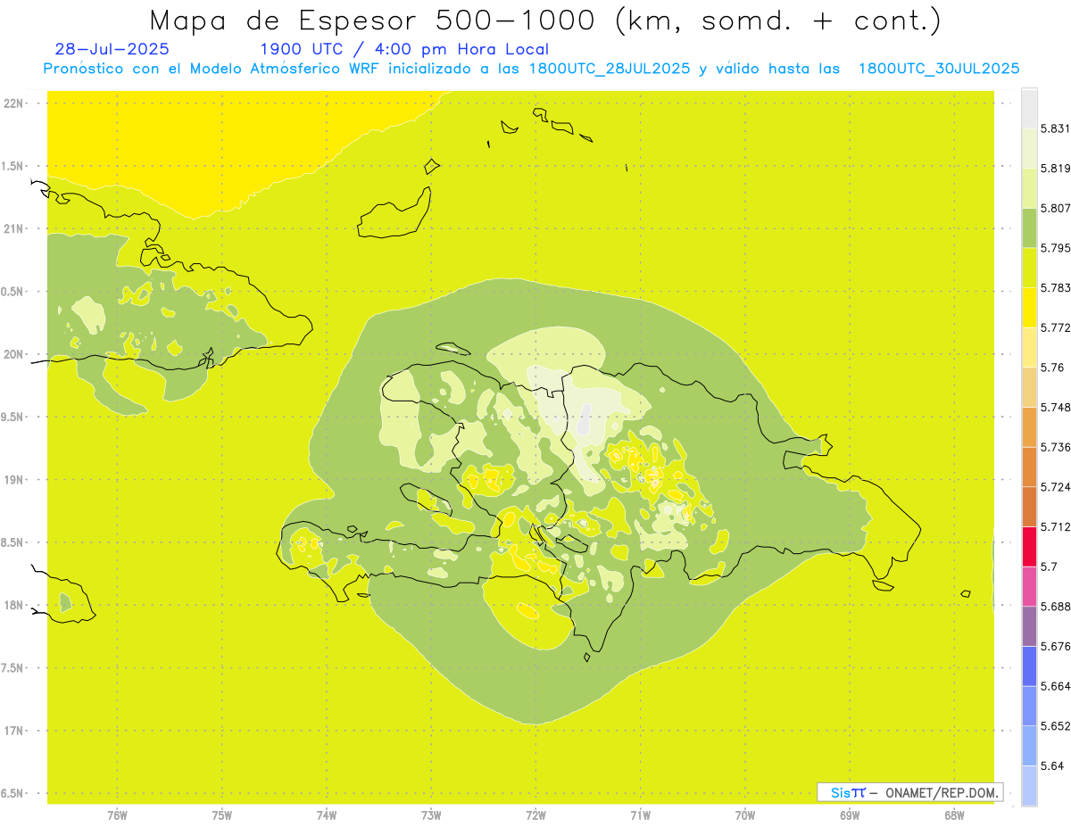Select the '1900 UTC / 4:00 pm Hora Local' text
1071x827 pixels.
tap(404, 50)
